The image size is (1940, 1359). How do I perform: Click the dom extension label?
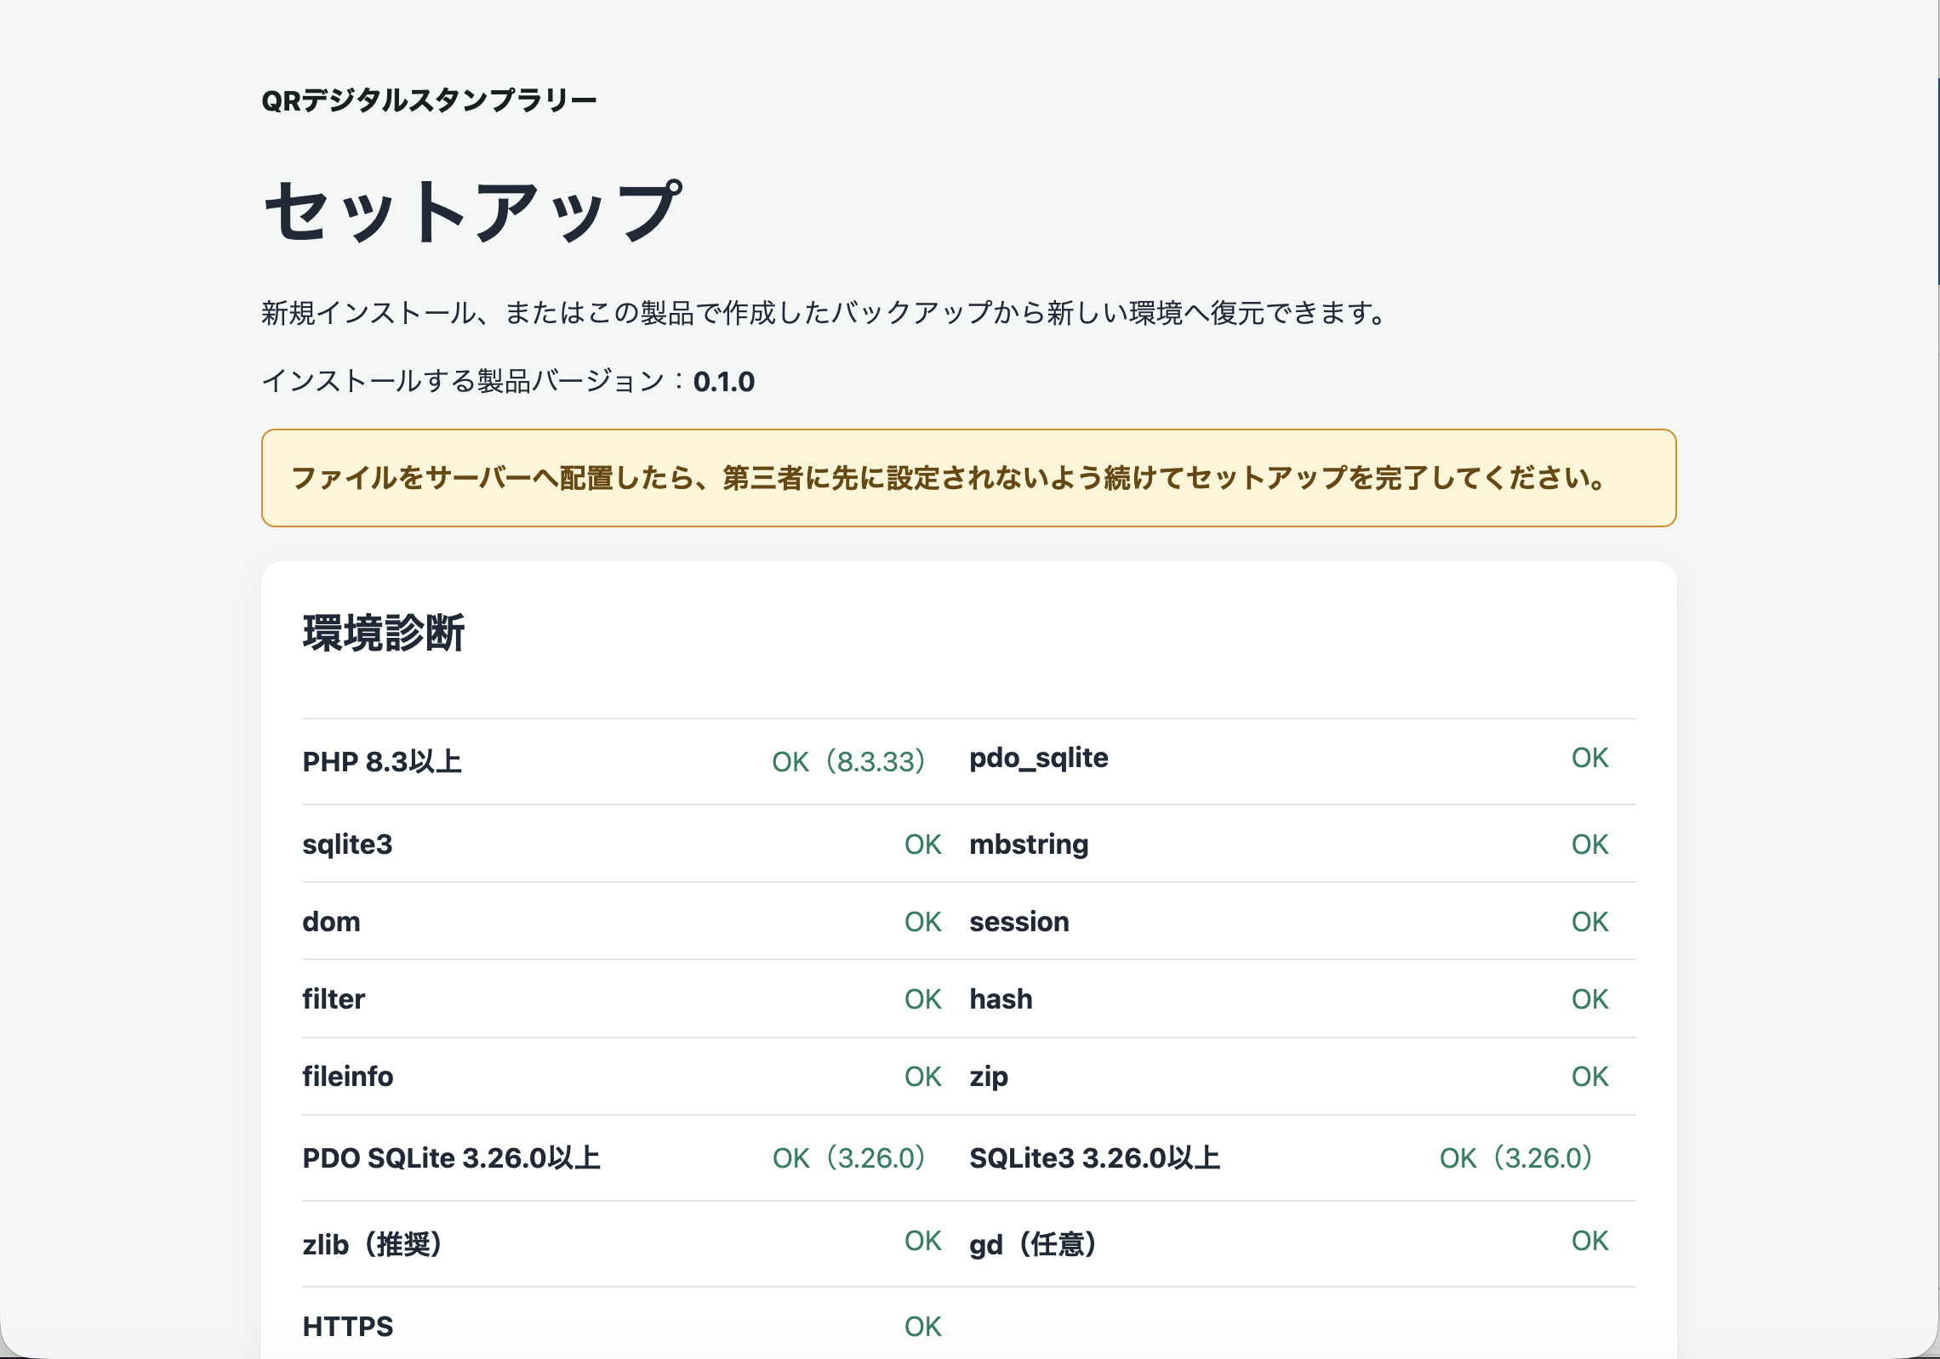331,922
